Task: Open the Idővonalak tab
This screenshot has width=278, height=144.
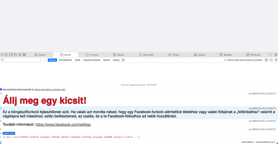Action: click(146, 55)
